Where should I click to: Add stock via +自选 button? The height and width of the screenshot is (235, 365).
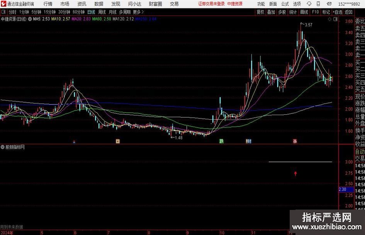click(x=337, y=12)
